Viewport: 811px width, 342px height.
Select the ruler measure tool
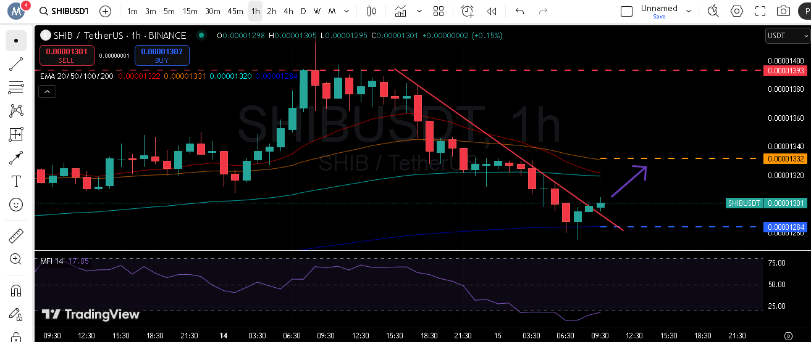point(16,235)
